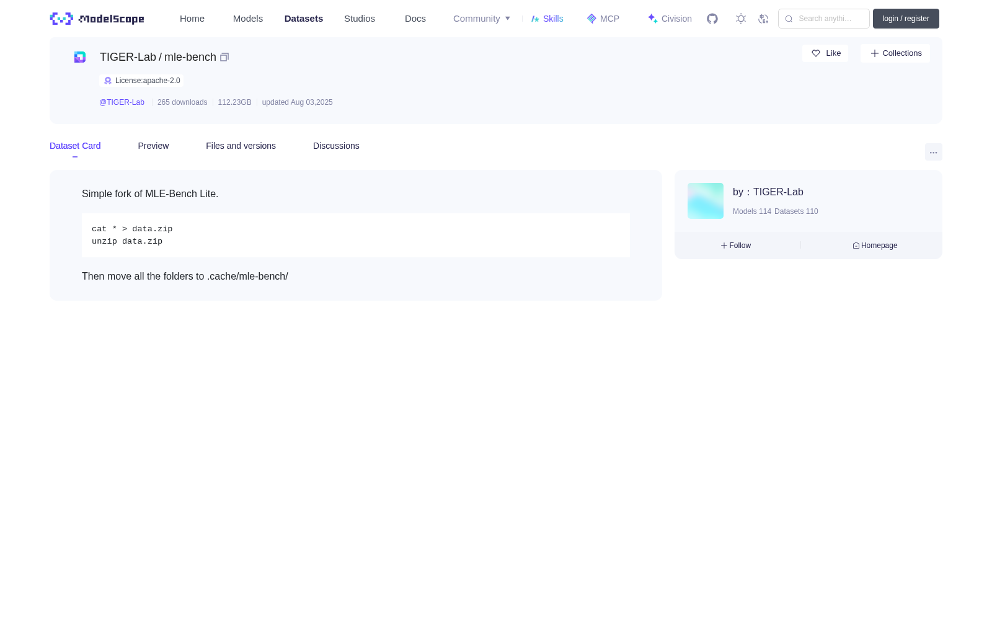Open the GitHub icon link
Image resolution: width=992 pixels, height=620 pixels.
click(712, 19)
